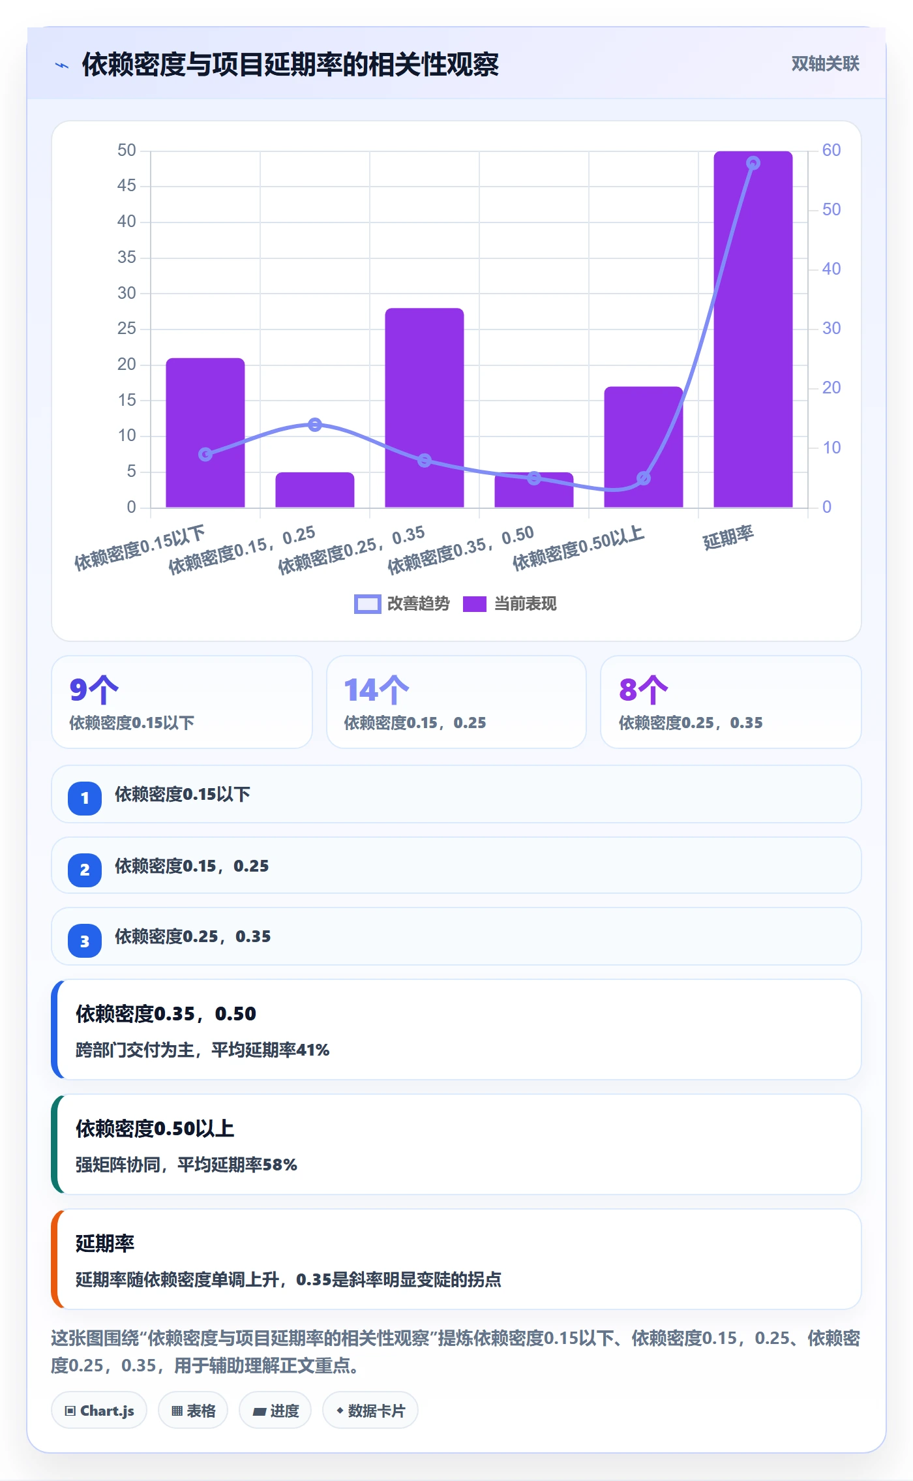
Task: Click the number 3 badge icon
Action: coord(85,941)
